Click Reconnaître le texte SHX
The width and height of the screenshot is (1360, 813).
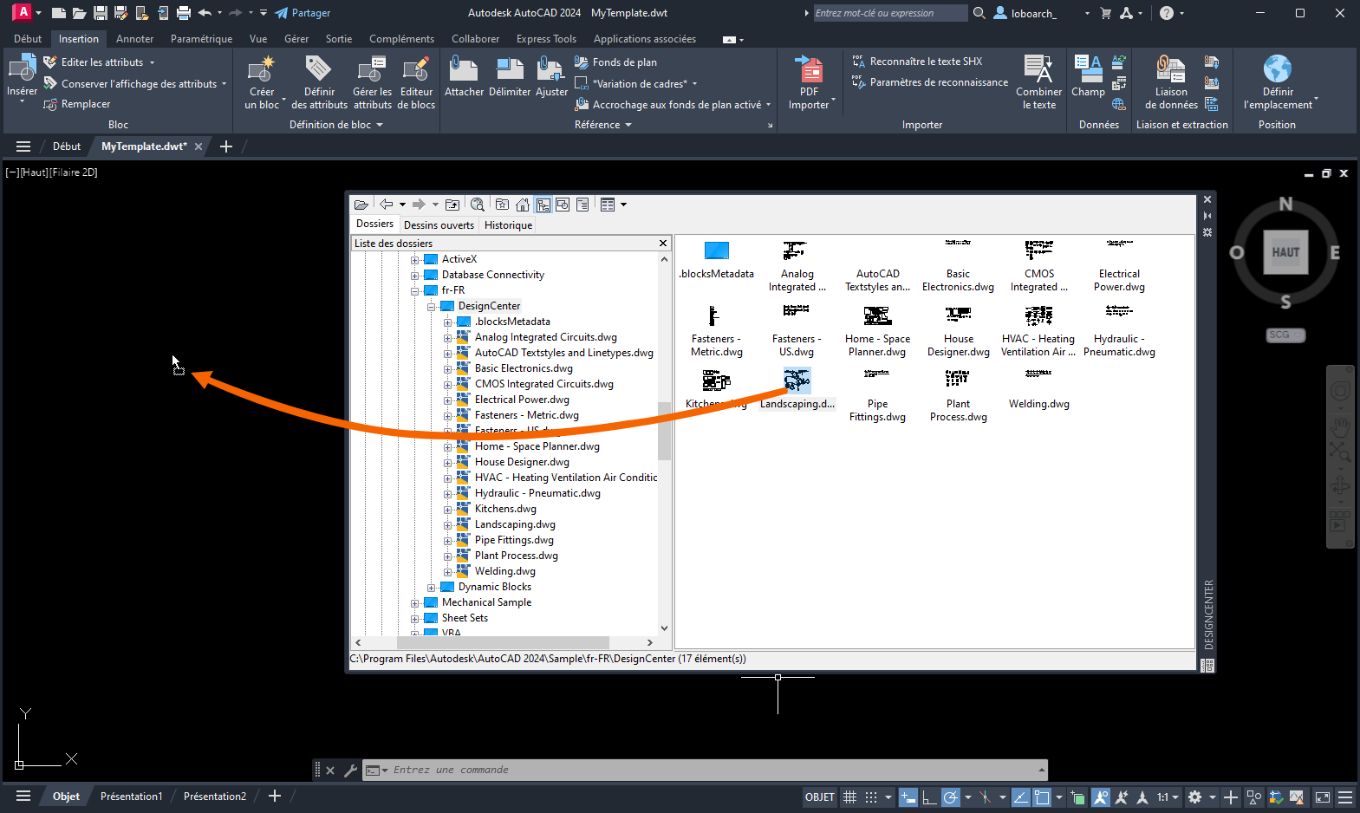[917, 62]
